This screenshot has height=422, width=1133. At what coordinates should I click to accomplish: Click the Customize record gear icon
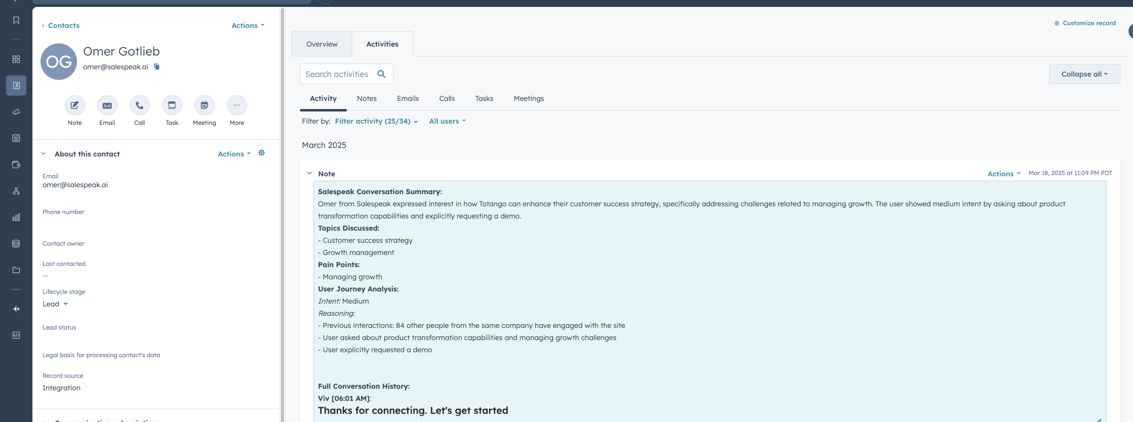(x=1056, y=23)
